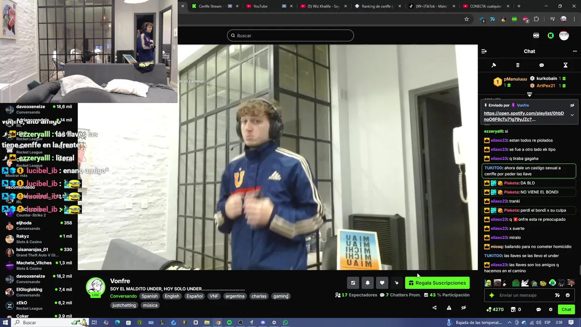Screen dimensions: 581x327
Task: Unpin the pinned message from Vonfre
Action: coord(572,105)
